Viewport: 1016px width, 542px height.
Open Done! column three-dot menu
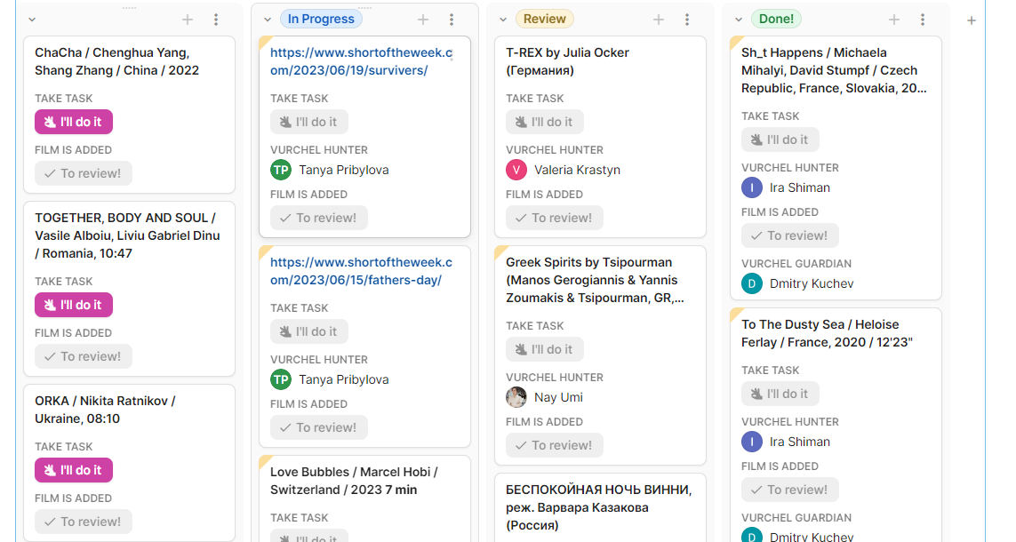click(x=923, y=20)
